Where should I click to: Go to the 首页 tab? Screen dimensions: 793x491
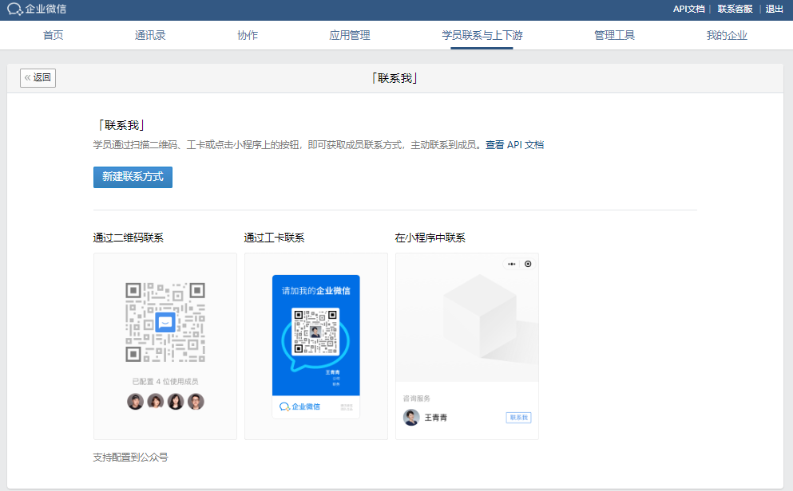(x=53, y=35)
